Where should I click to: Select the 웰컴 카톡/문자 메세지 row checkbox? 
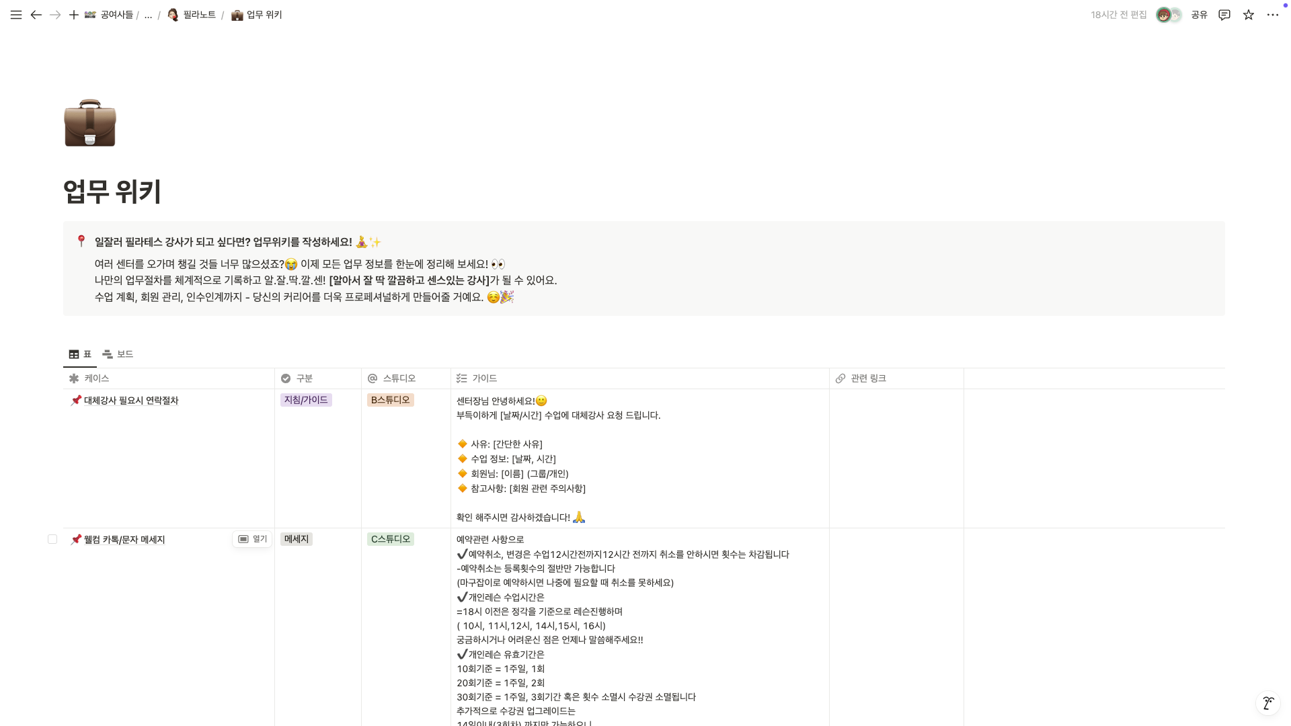coord(52,539)
